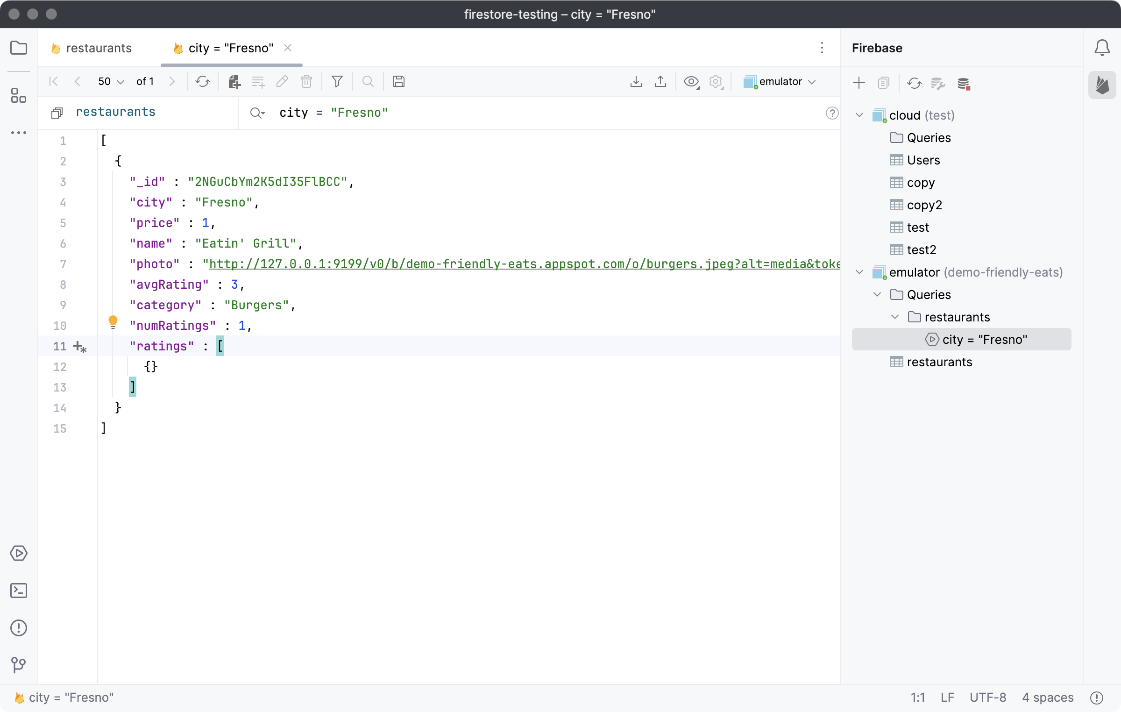
Task: Close the city = "Fresno" tab
Action: (288, 48)
